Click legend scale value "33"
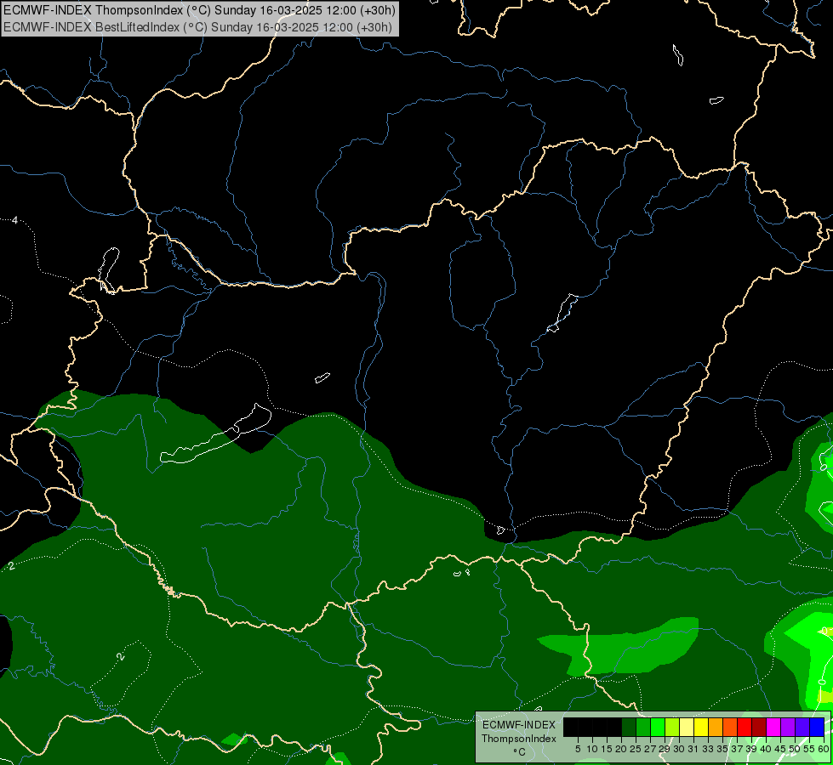Viewport: 833px width, 765px height. pos(708,749)
